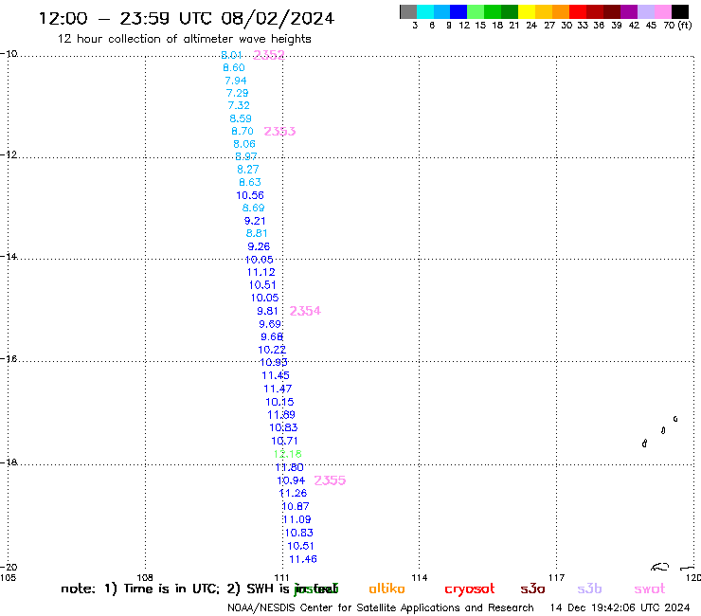Select the purple swatch near 42 ft
The height and width of the screenshot is (616, 701).
click(x=629, y=11)
